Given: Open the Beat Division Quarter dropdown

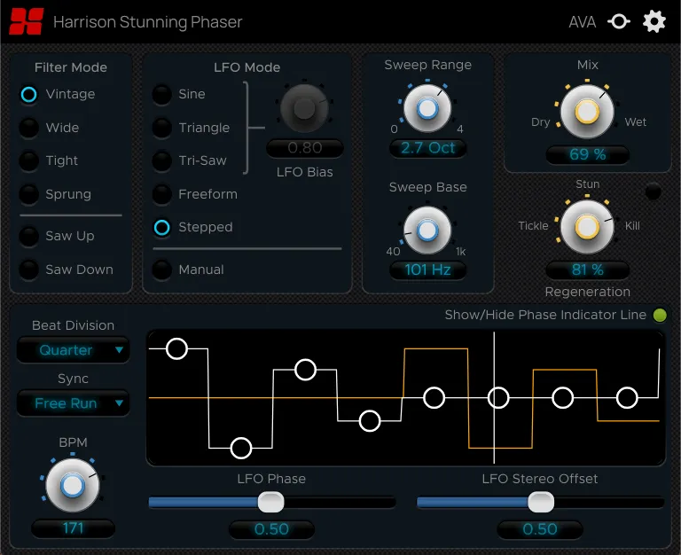Looking at the screenshot, I should (x=73, y=350).
